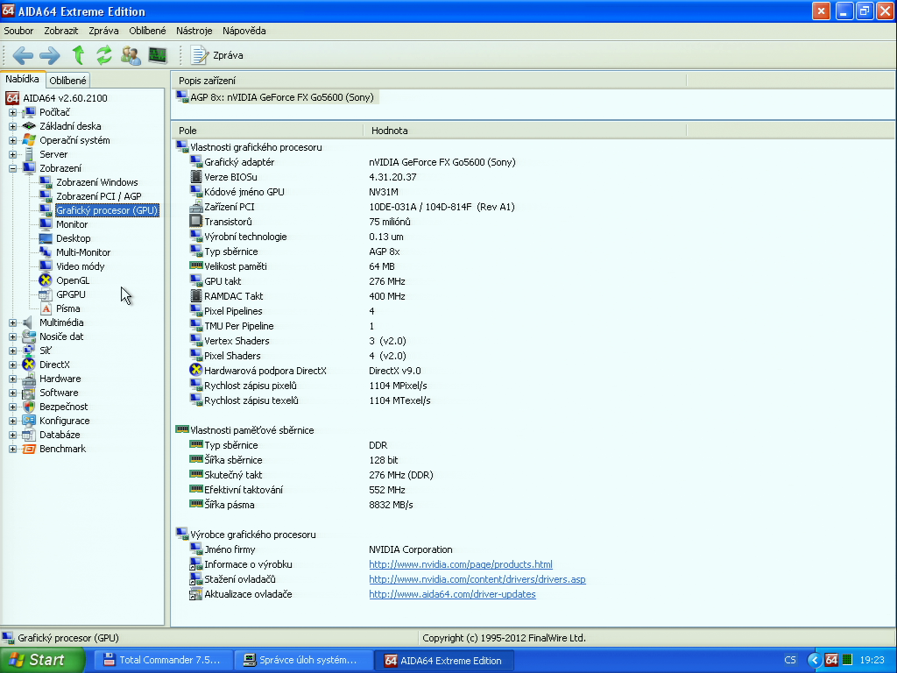The width and height of the screenshot is (897, 673).
Task: Select the AIDA64 v2.60.2100 root node
Action: tap(65, 98)
